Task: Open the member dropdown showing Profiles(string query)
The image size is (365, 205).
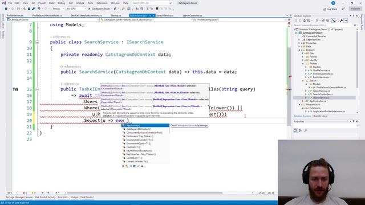Action: [x=240, y=20]
